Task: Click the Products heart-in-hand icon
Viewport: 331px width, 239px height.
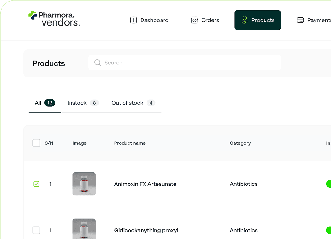Action: tap(244, 20)
